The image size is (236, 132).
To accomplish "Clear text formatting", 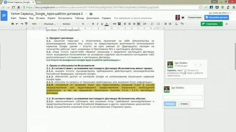I will coord(176,24).
